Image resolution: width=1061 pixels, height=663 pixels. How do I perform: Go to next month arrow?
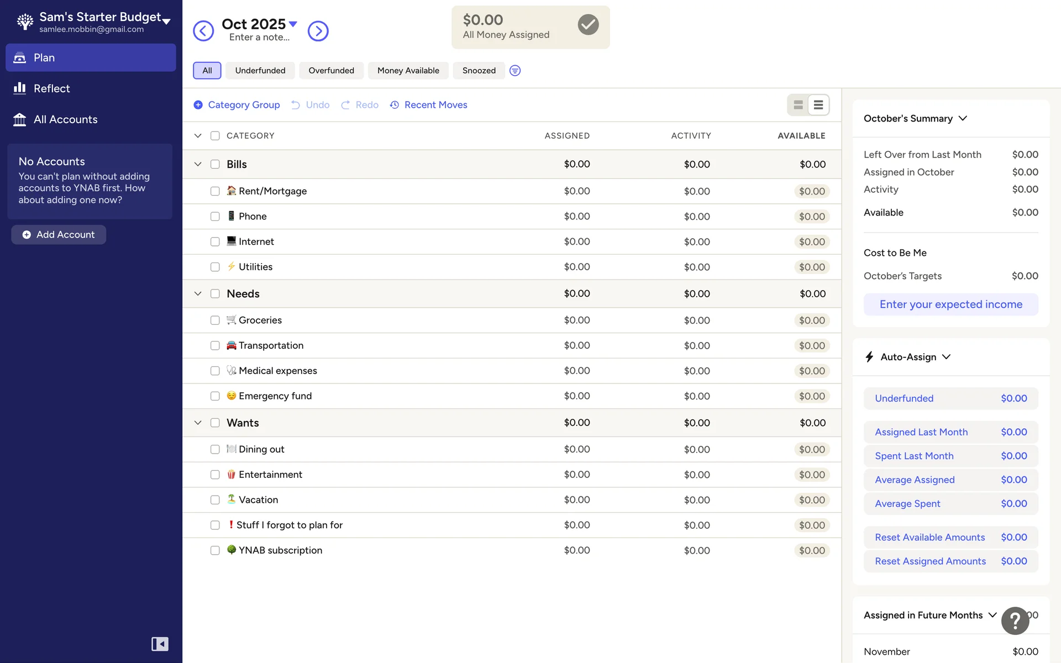coord(318,31)
